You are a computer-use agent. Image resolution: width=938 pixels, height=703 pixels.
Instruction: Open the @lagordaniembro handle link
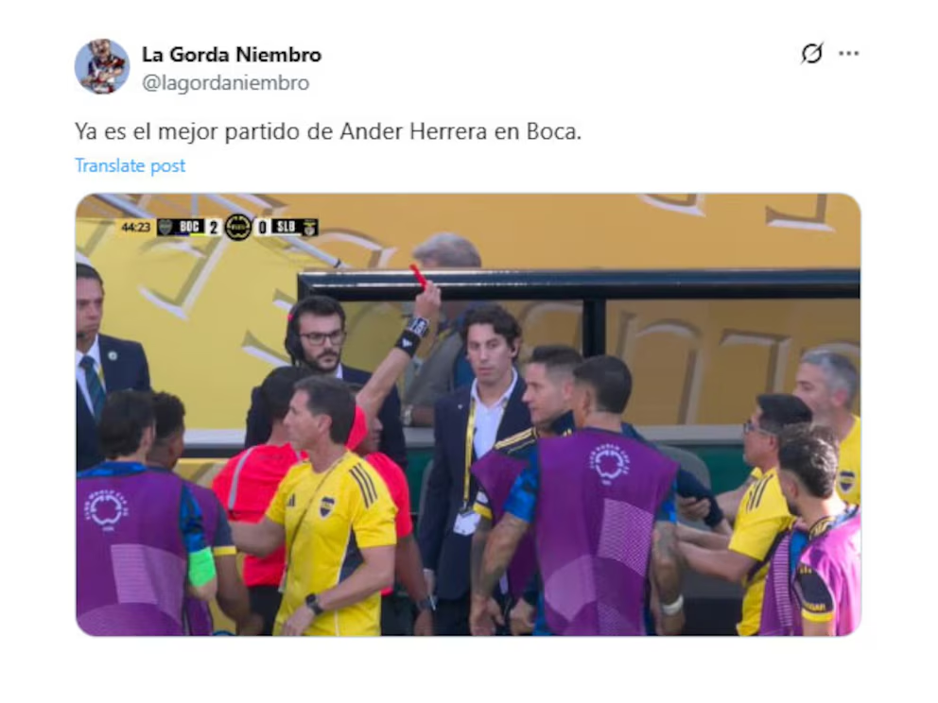[x=226, y=82]
